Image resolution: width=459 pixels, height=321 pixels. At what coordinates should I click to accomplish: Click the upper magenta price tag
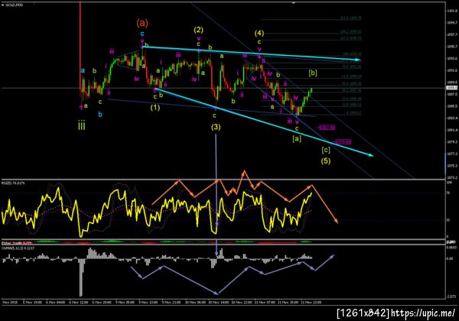point(327,128)
